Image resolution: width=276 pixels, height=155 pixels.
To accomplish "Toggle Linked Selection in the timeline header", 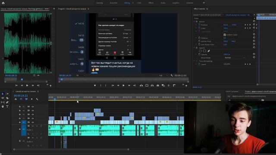I will (26, 99).
